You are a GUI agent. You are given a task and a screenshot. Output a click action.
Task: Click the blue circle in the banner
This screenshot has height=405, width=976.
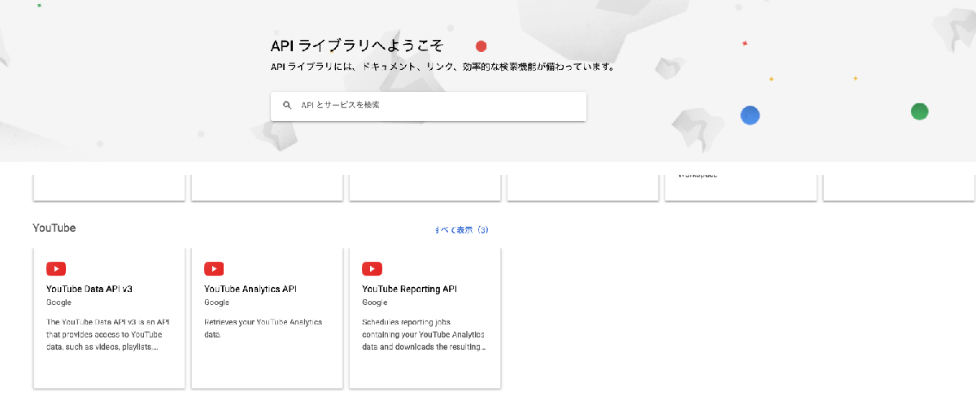pyautogui.click(x=750, y=115)
